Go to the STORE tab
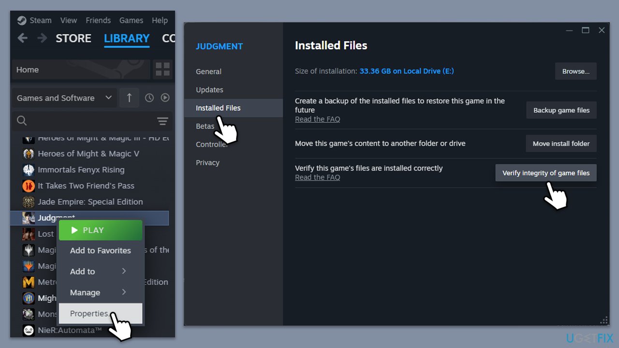619x348 pixels. click(x=74, y=38)
